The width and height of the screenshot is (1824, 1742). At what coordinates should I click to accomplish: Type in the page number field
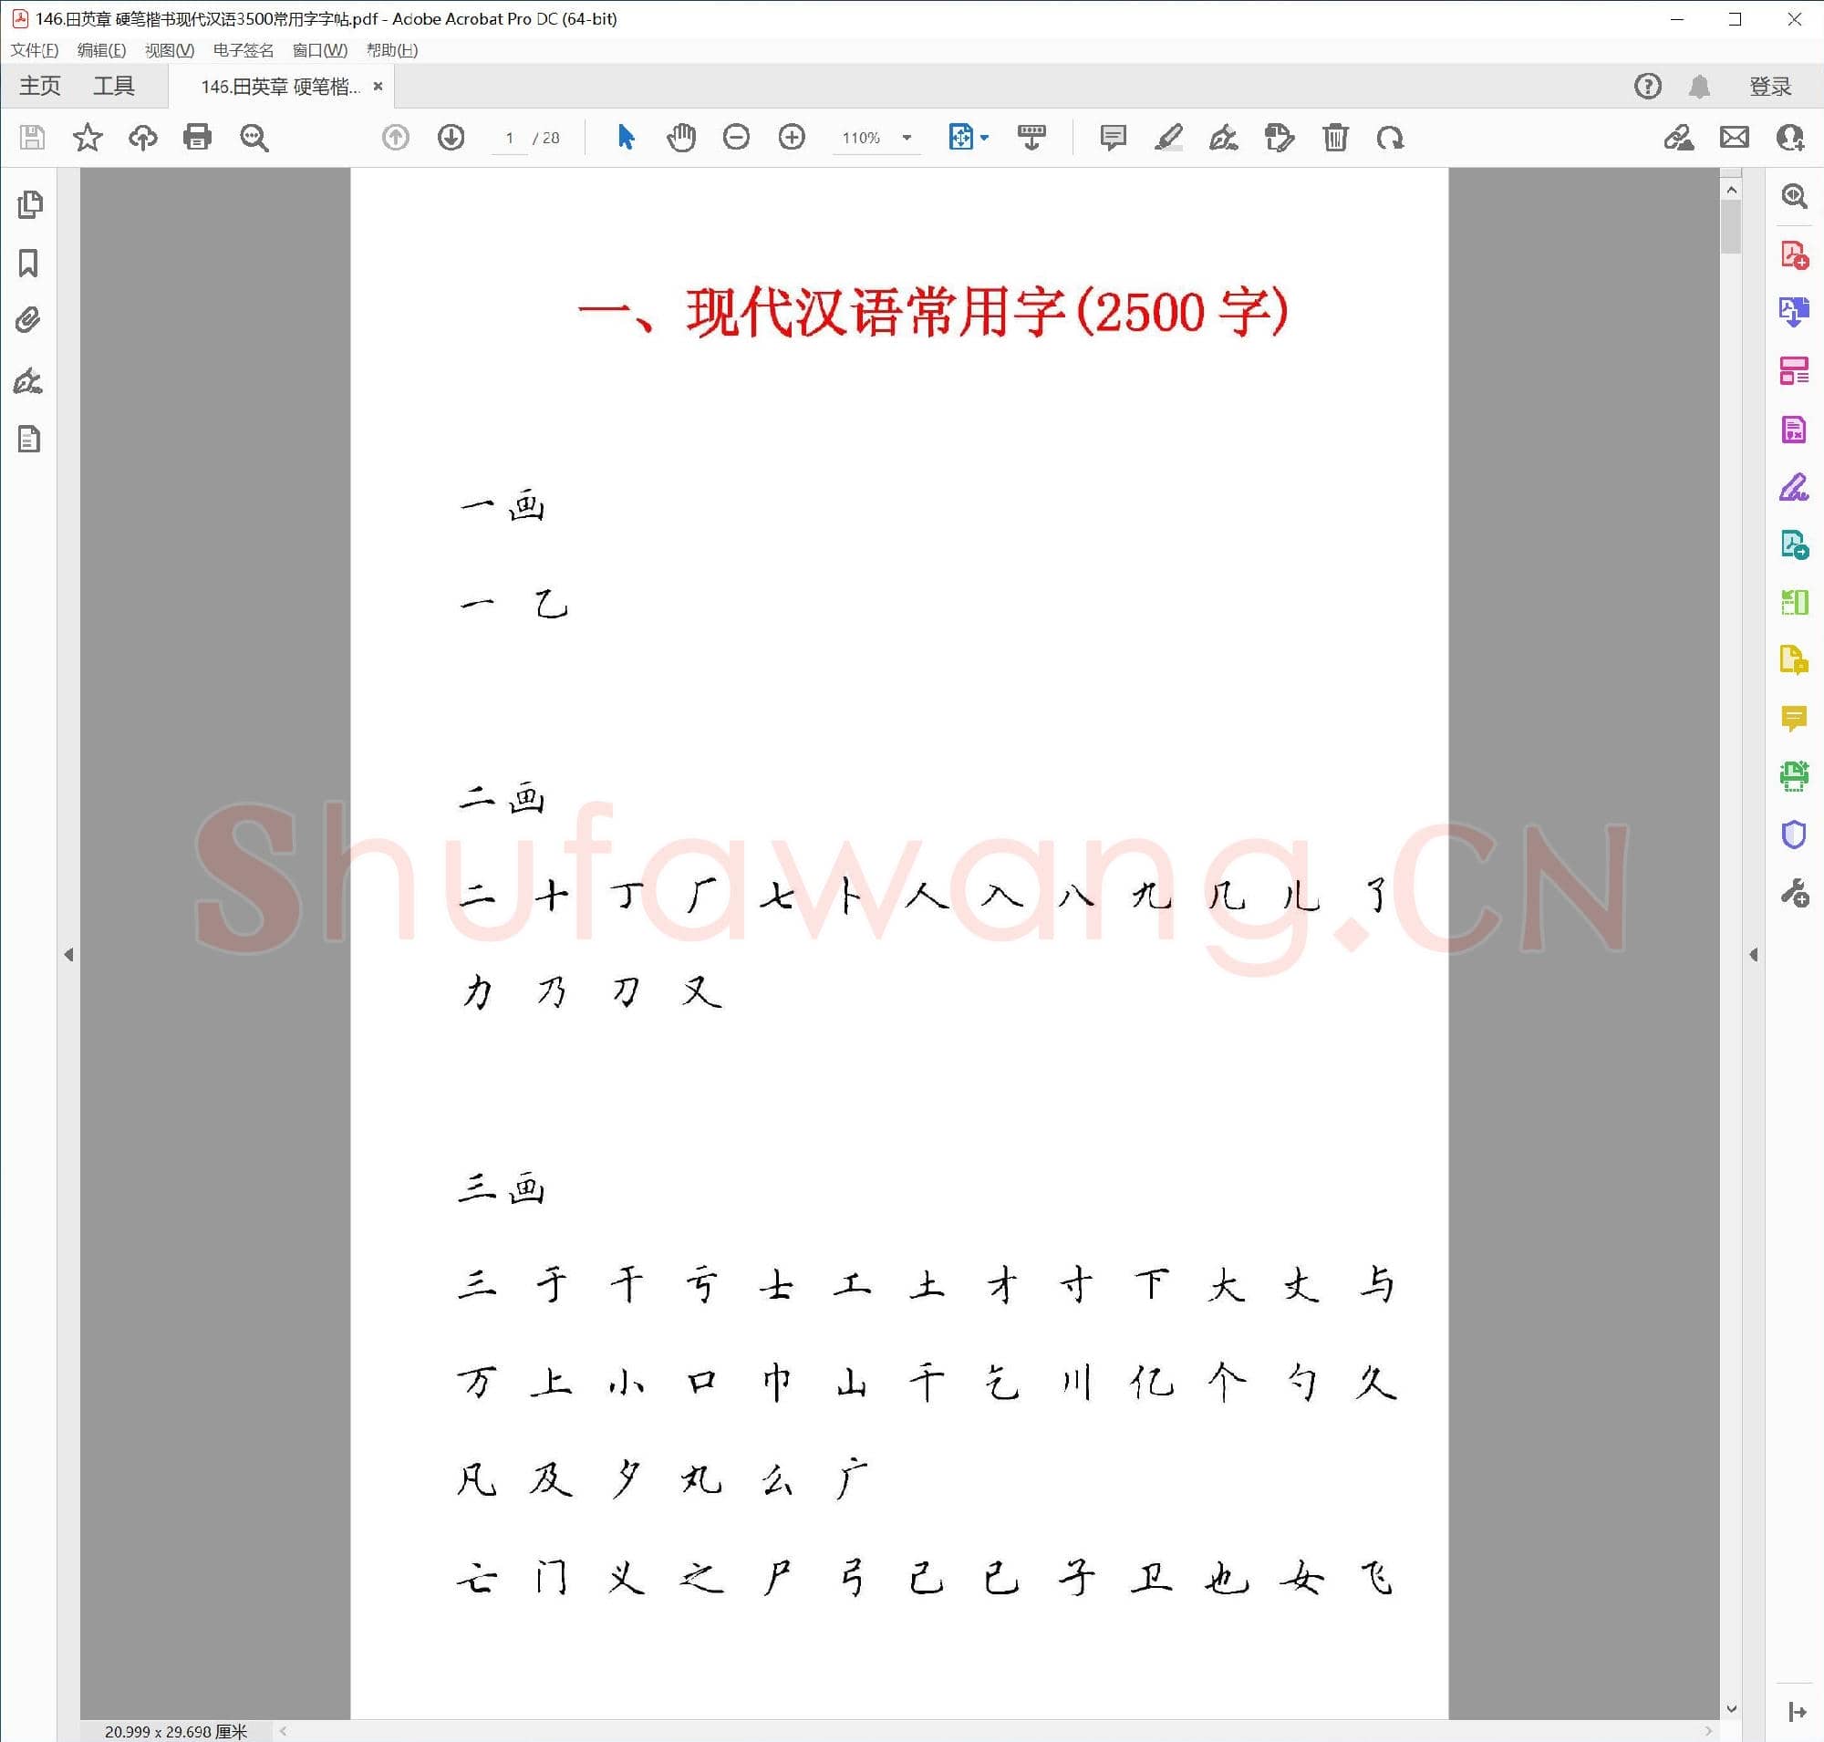point(509,138)
